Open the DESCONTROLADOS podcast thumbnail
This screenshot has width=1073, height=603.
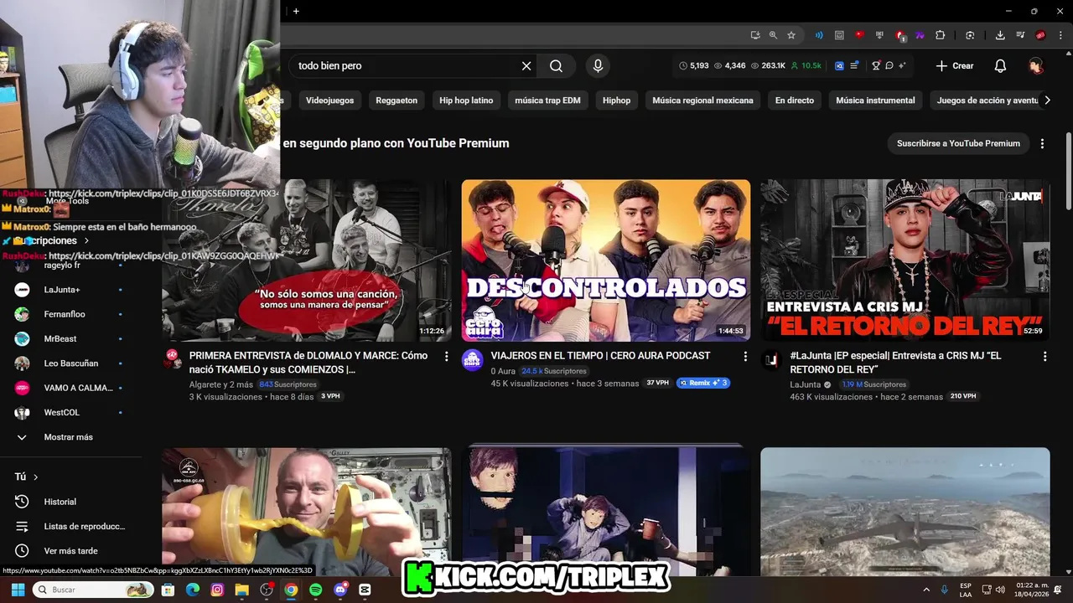pos(606,260)
